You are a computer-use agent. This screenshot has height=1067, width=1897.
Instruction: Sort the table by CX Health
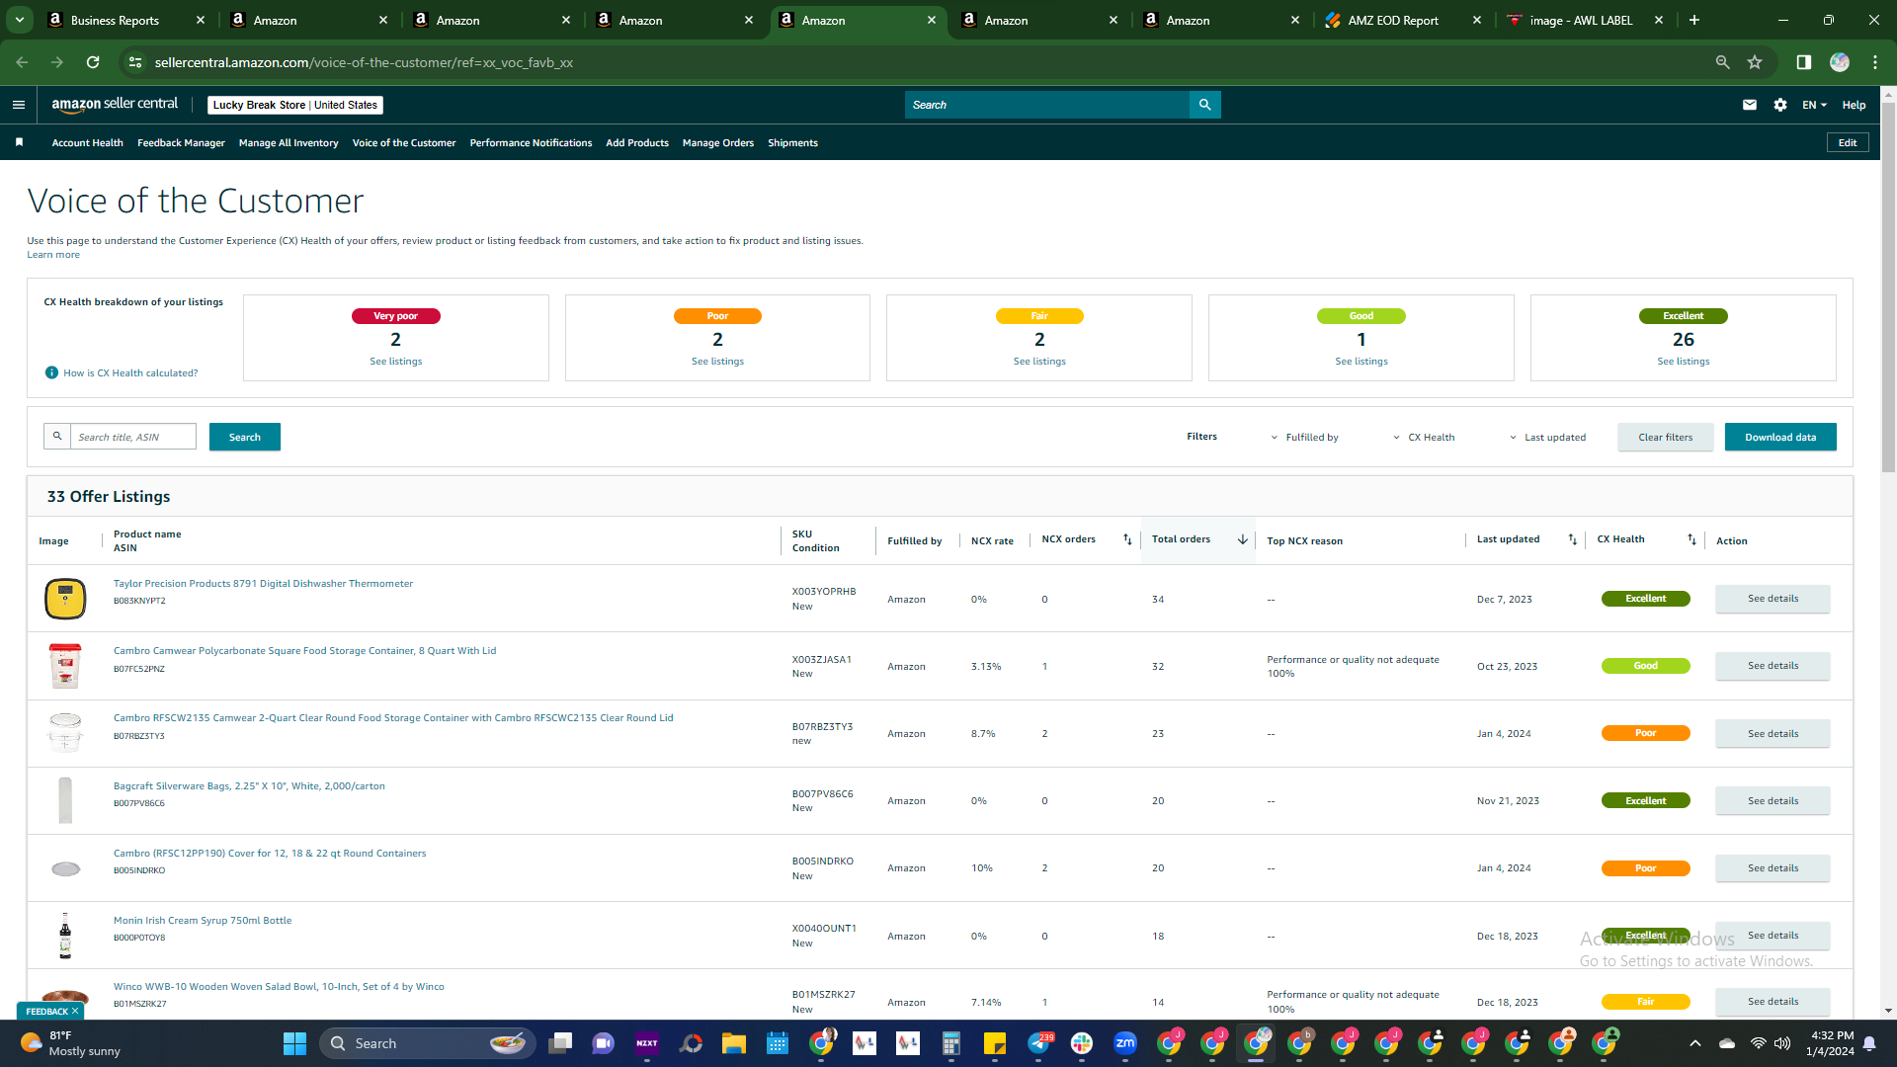coord(1691,539)
